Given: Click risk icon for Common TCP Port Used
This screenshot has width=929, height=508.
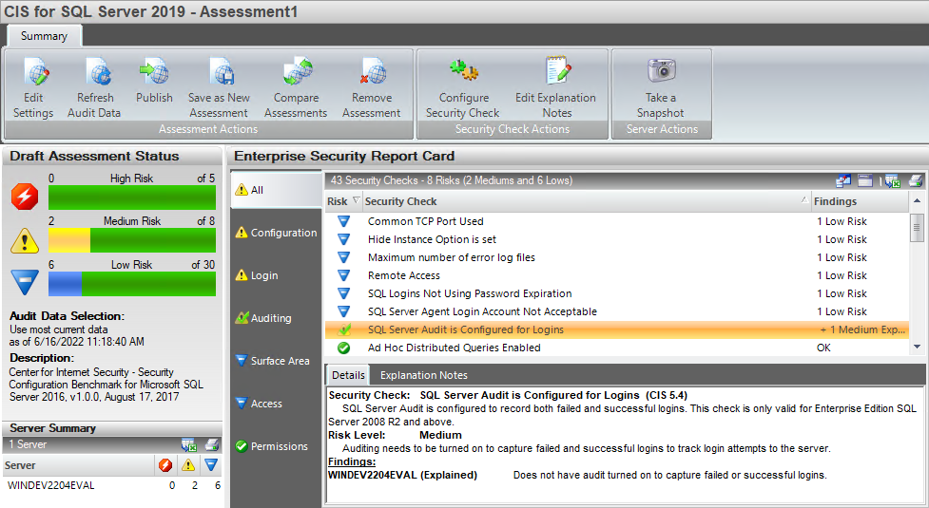Looking at the screenshot, I should click(x=343, y=221).
